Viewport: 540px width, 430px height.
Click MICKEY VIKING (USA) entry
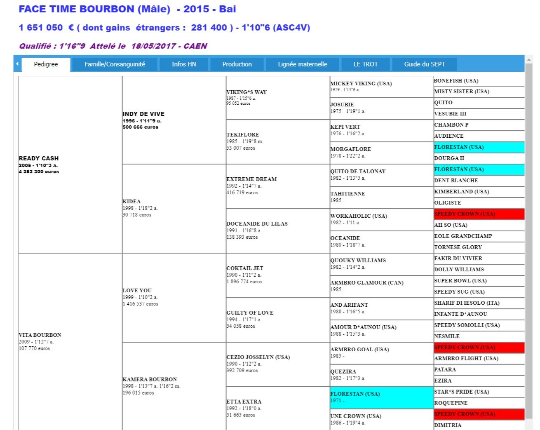[x=361, y=83]
